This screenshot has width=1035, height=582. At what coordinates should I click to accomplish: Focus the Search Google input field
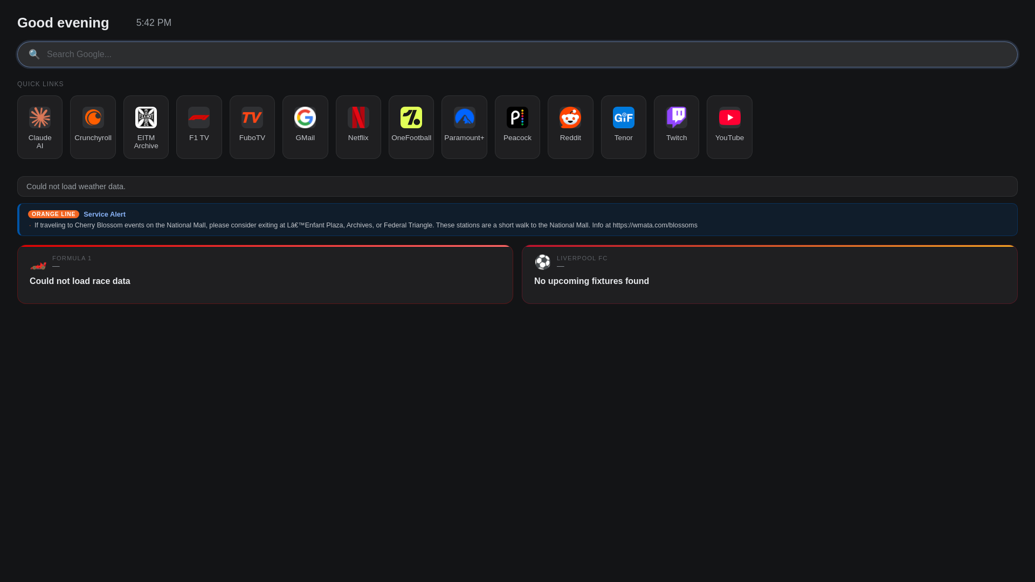(x=517, y=54)
